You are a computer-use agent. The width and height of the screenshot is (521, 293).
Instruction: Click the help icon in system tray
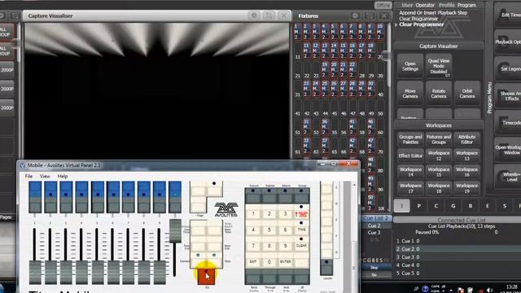click(425, 289)
